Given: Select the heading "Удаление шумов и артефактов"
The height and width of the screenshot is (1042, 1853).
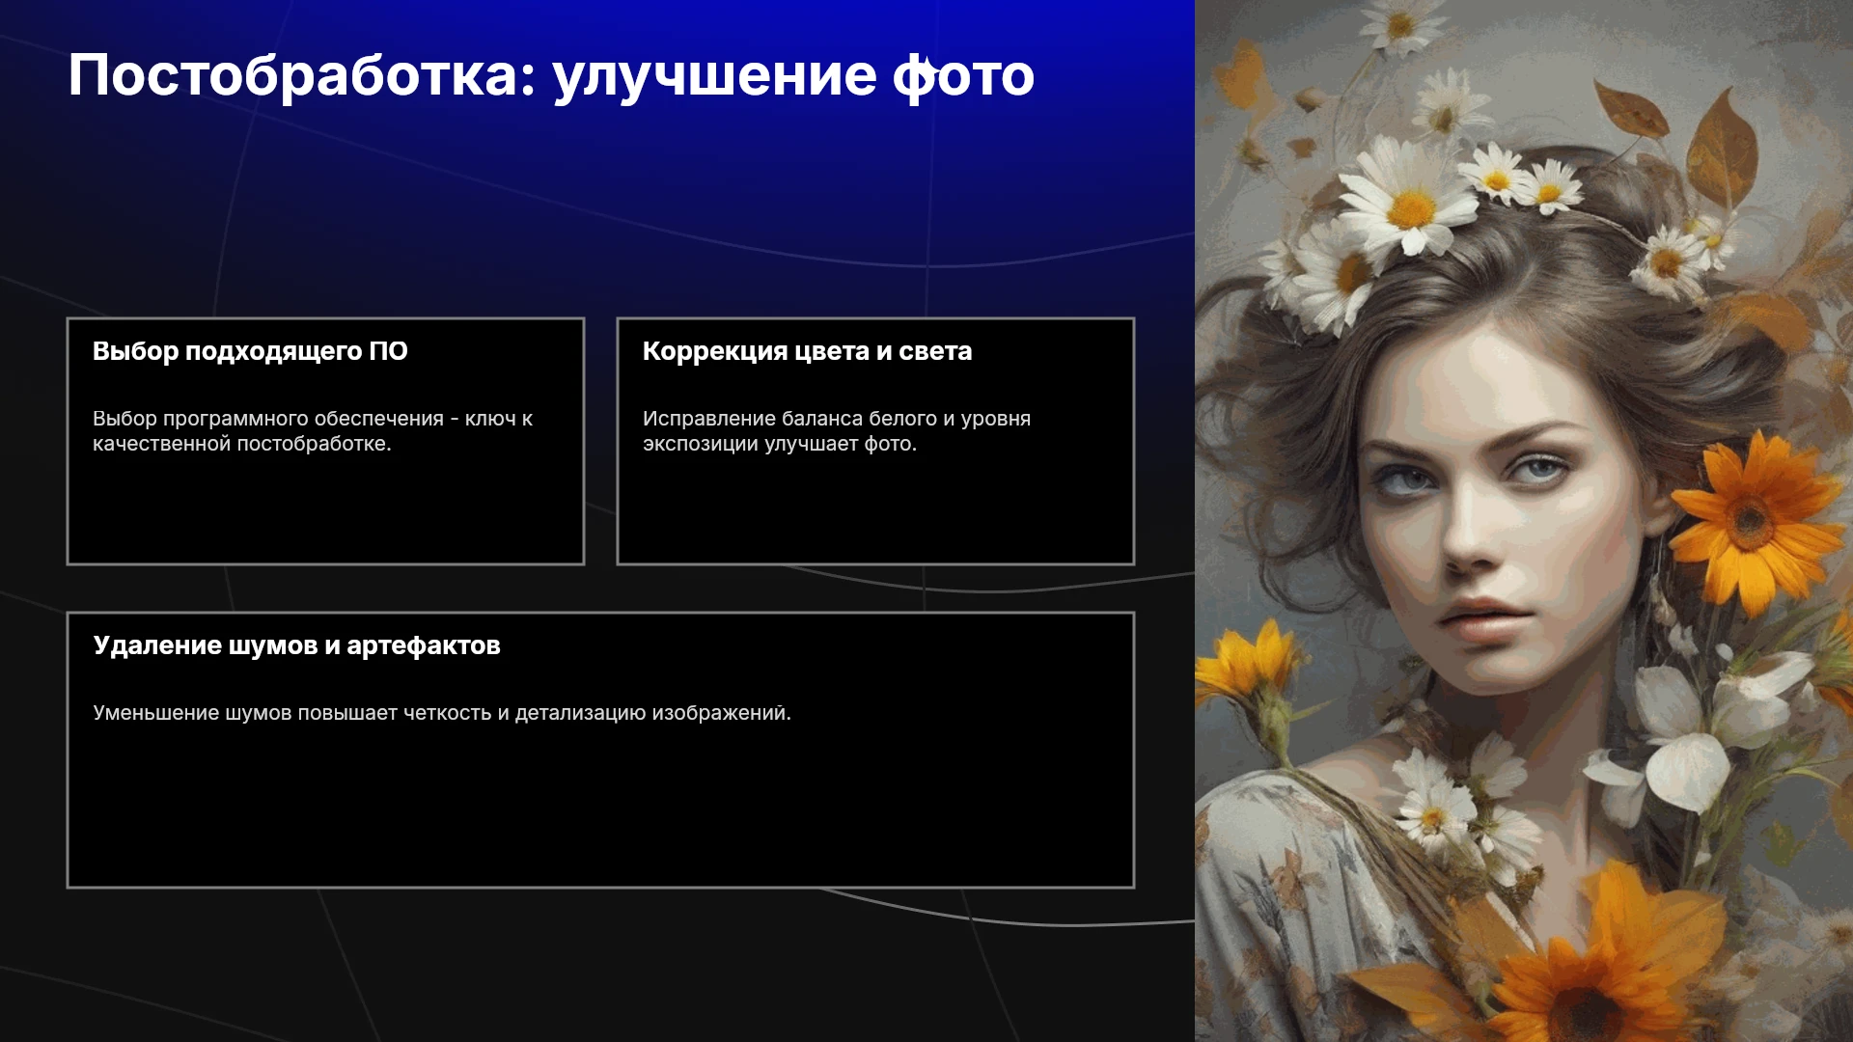Looking at the screenshot, I should point(296,645).
